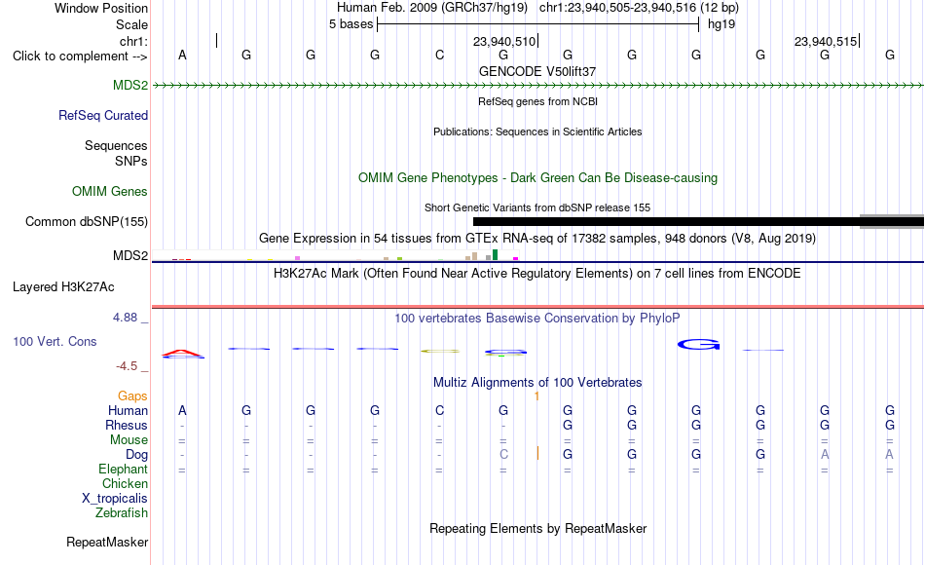925x565 pixels.
Task: Click base A in the complement row
Action: click(182, 56)
